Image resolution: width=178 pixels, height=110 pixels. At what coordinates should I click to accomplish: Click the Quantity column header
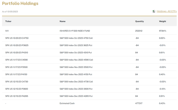click(x=140, y=21)
